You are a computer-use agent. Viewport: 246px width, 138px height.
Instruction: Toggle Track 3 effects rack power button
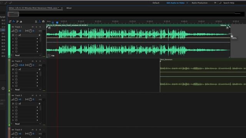tap(16, 103)
